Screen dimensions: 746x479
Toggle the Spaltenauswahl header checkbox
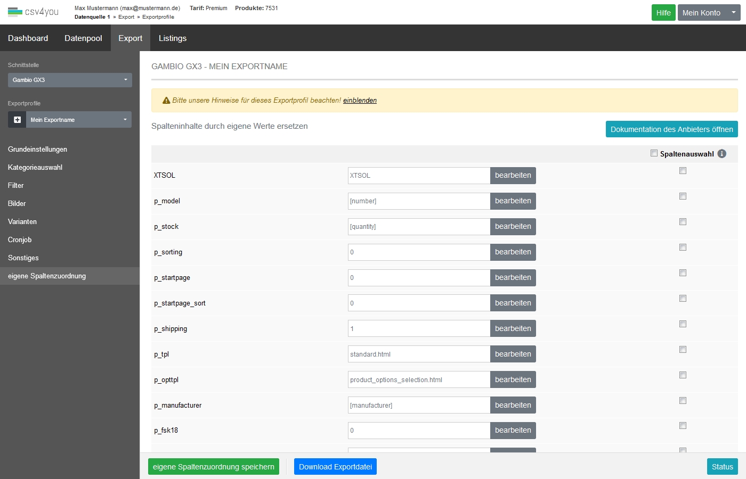tap(654, 153)
